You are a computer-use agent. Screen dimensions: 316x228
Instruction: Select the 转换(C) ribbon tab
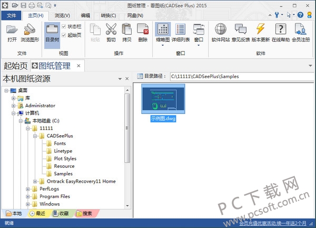coord(108,15)
